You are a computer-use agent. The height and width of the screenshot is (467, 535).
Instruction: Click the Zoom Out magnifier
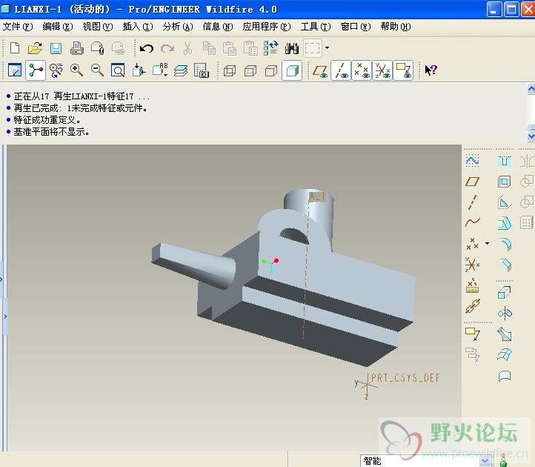97,70
